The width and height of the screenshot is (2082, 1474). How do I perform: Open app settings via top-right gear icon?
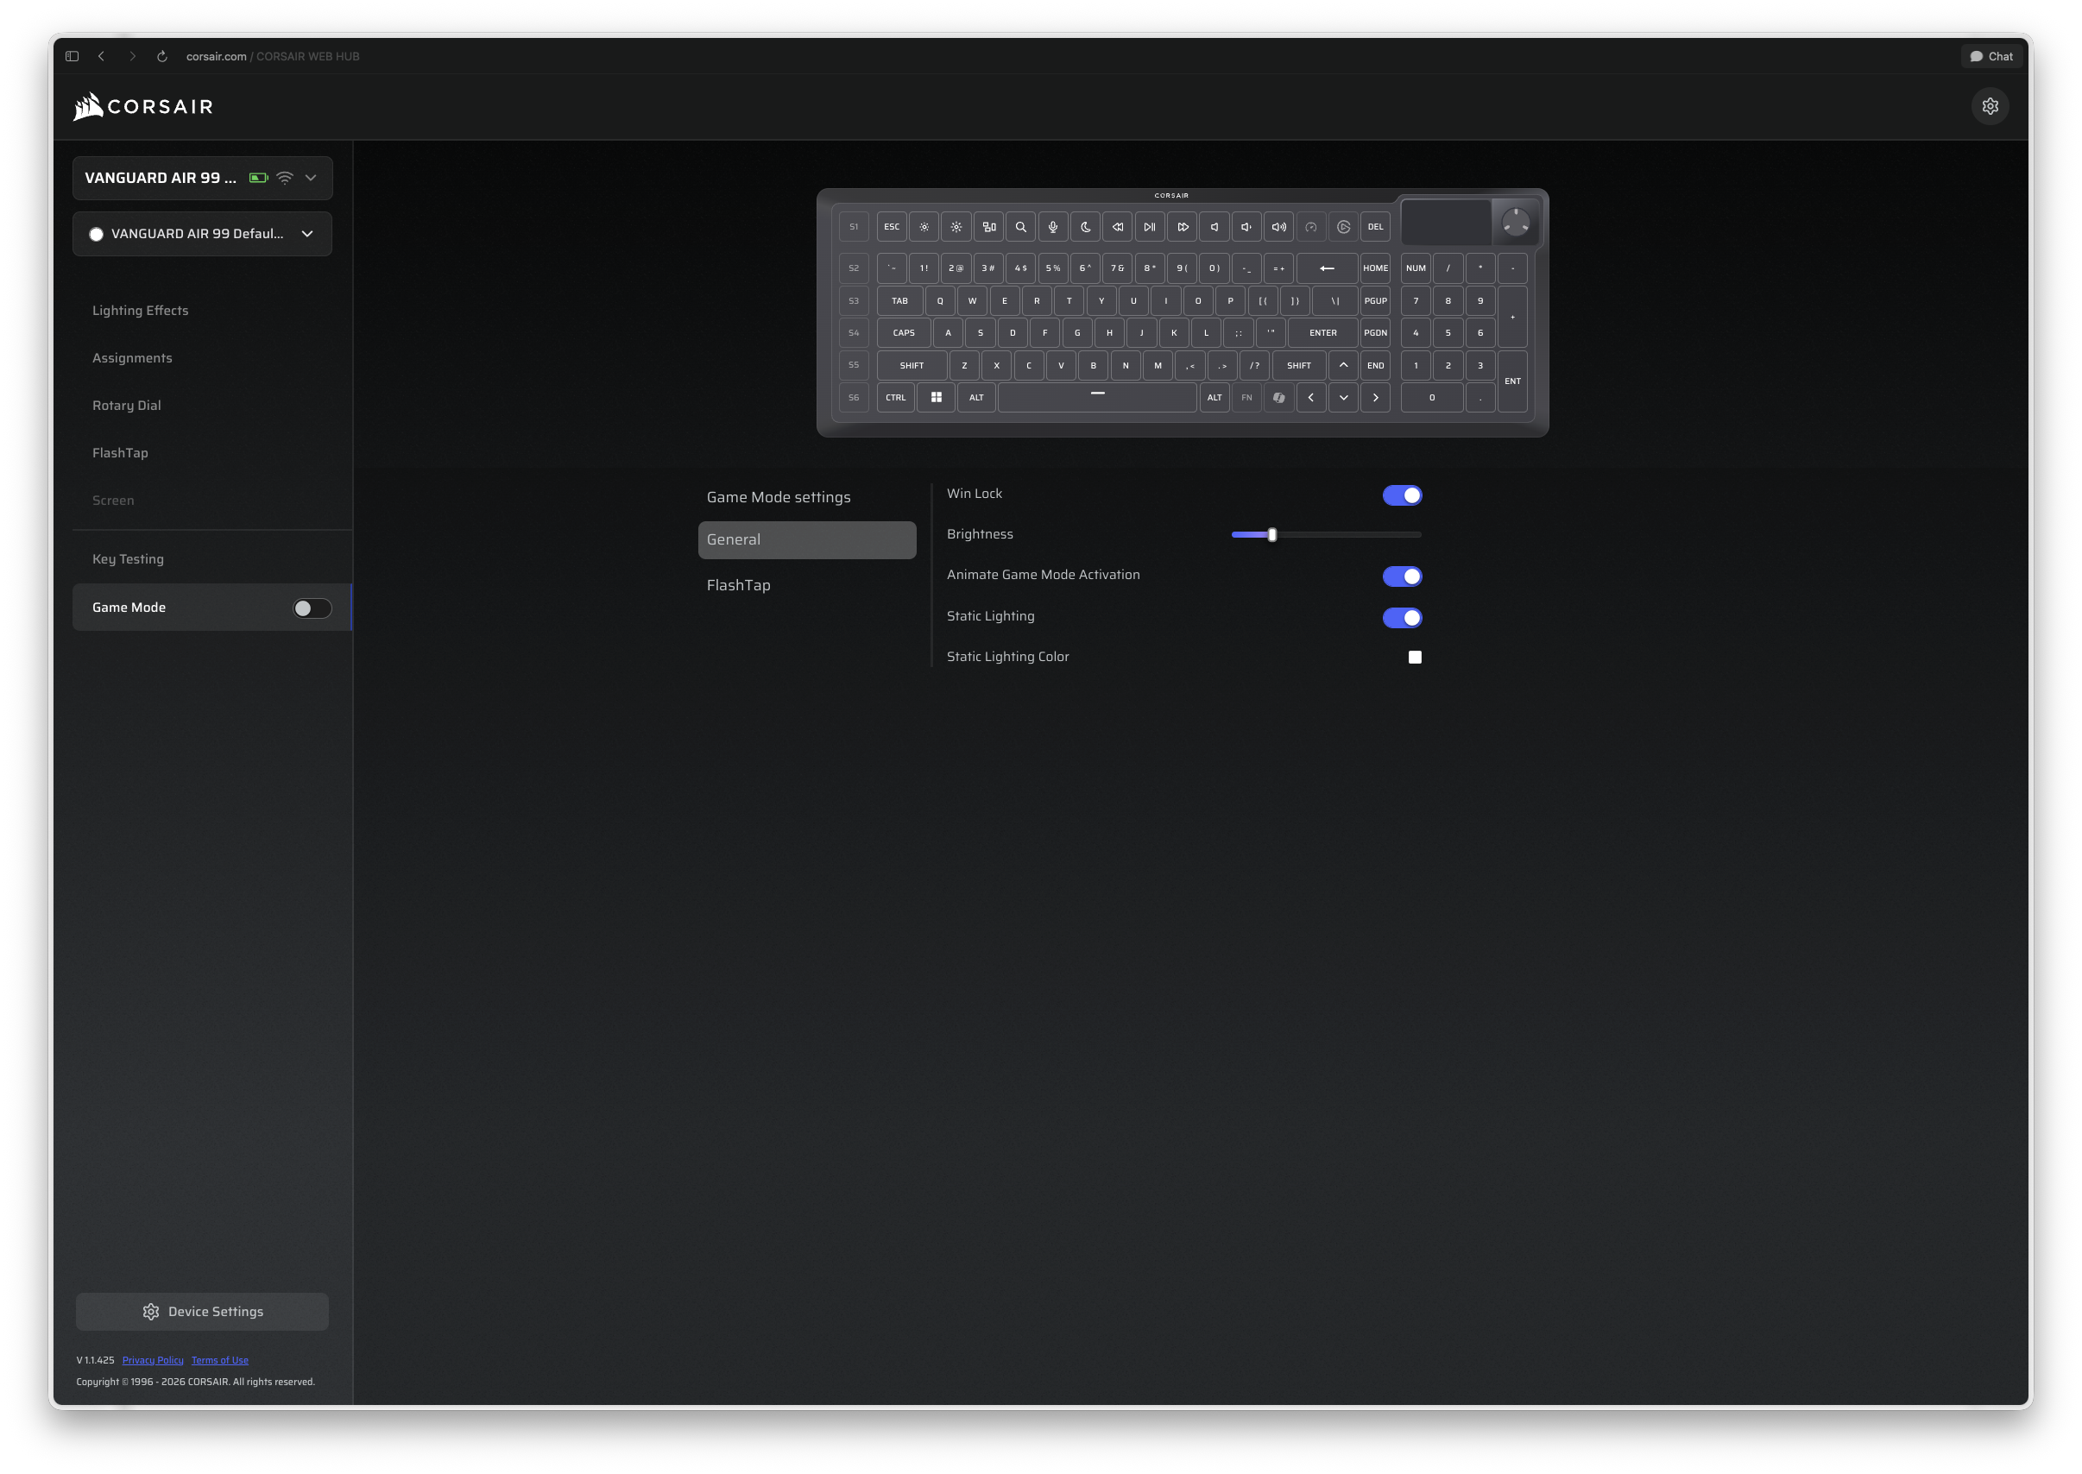1990,106
